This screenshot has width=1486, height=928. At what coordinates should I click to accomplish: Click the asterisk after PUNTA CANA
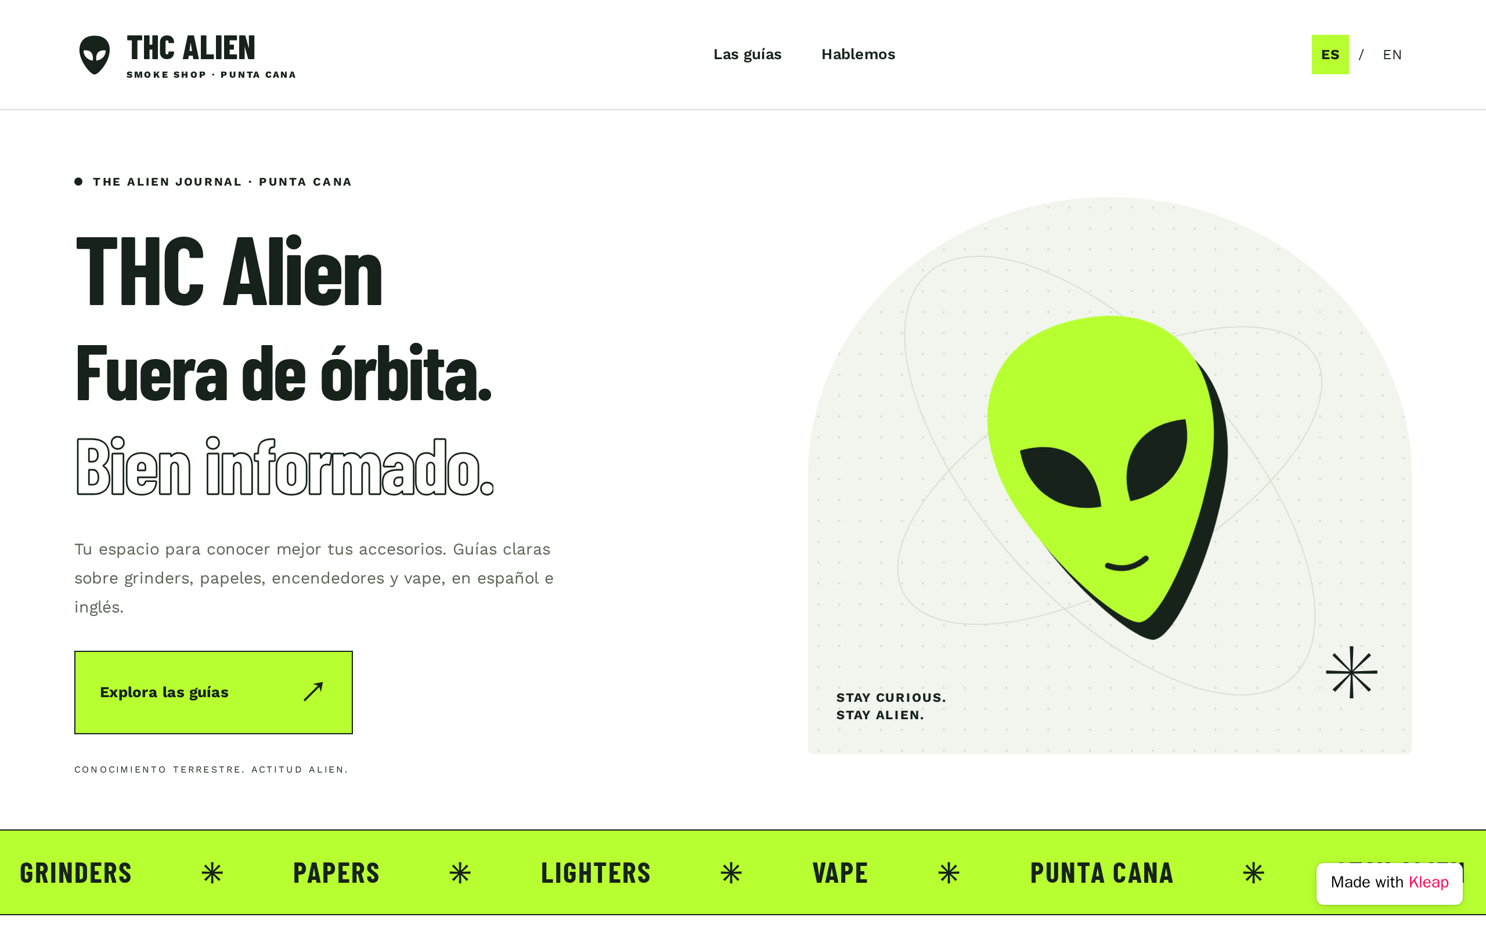[1253, 873]
